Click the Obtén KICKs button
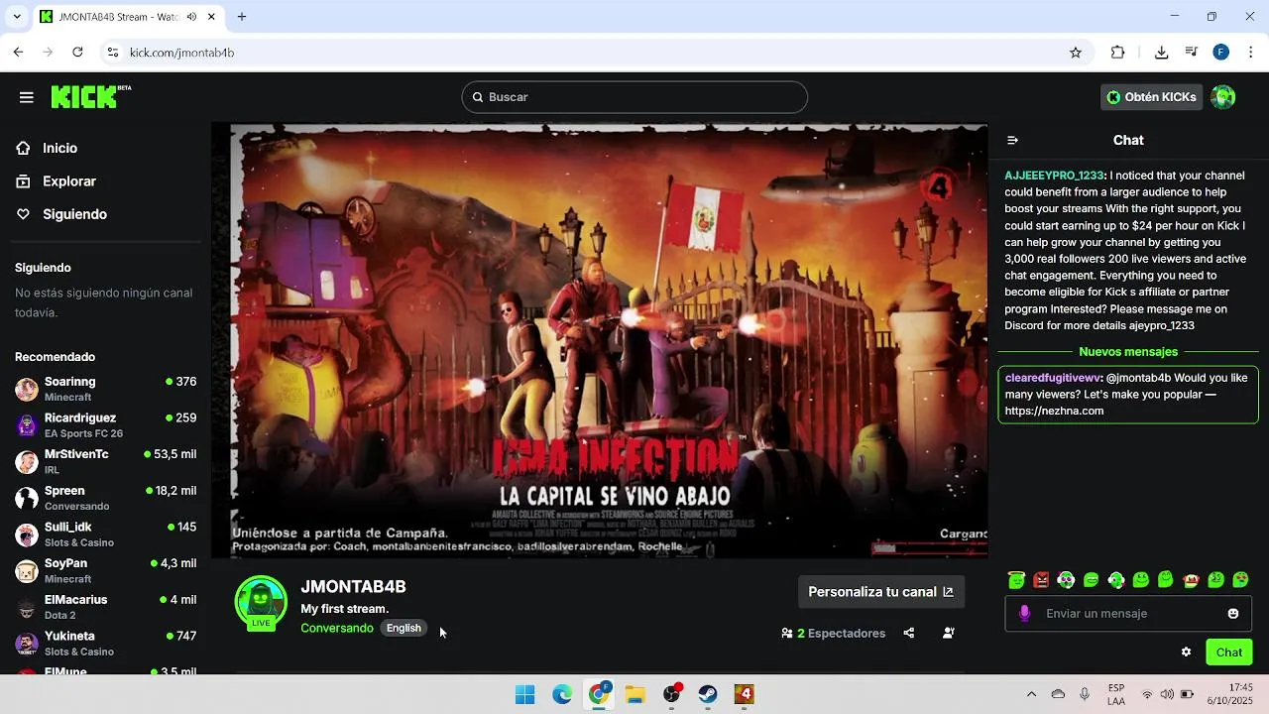The height and width of the screenshot is (714, 1269). coord(1152,97)
